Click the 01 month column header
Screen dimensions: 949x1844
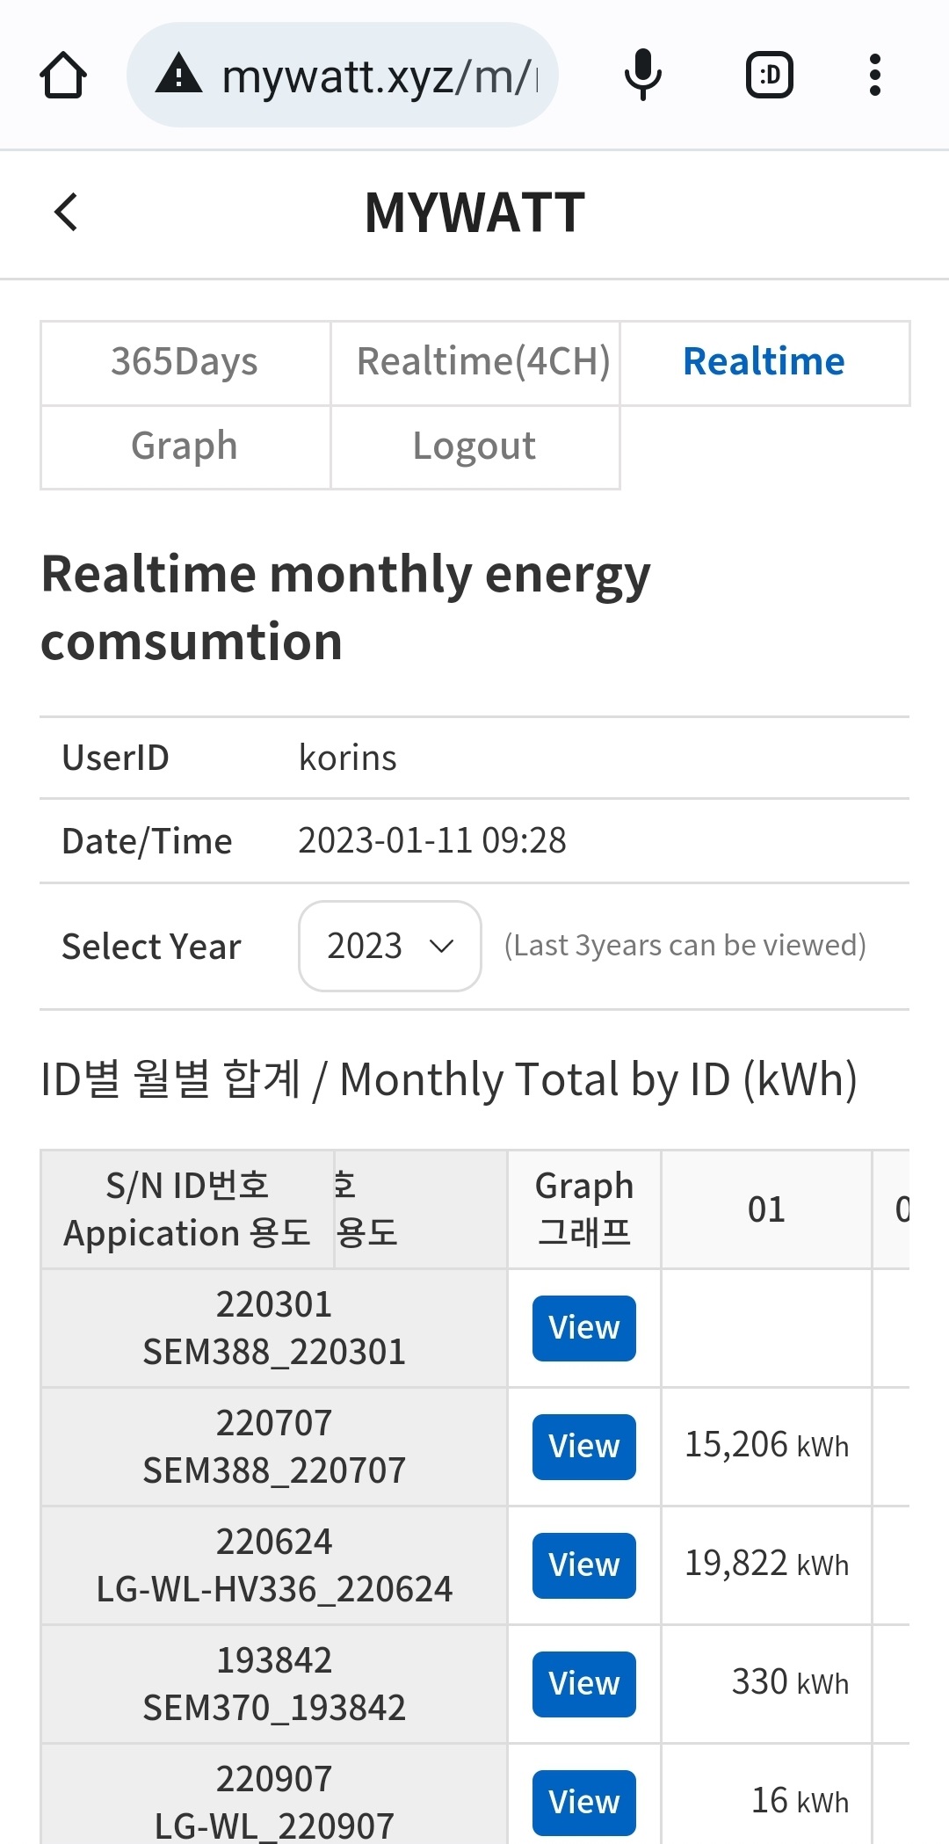point(765,1209)
